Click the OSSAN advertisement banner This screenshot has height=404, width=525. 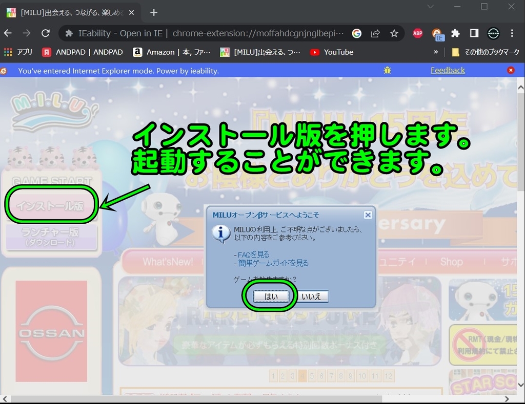tap(51, 331)
